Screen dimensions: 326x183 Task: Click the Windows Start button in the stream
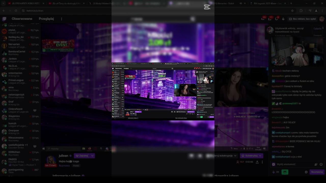44,148
